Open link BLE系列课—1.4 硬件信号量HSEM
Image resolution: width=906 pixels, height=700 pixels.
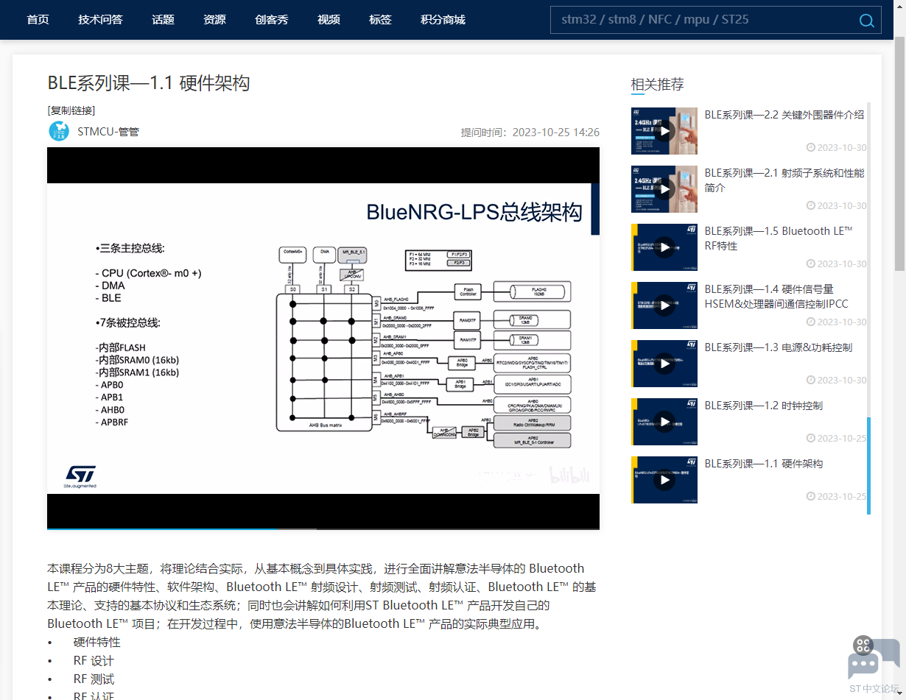(776, 297)
